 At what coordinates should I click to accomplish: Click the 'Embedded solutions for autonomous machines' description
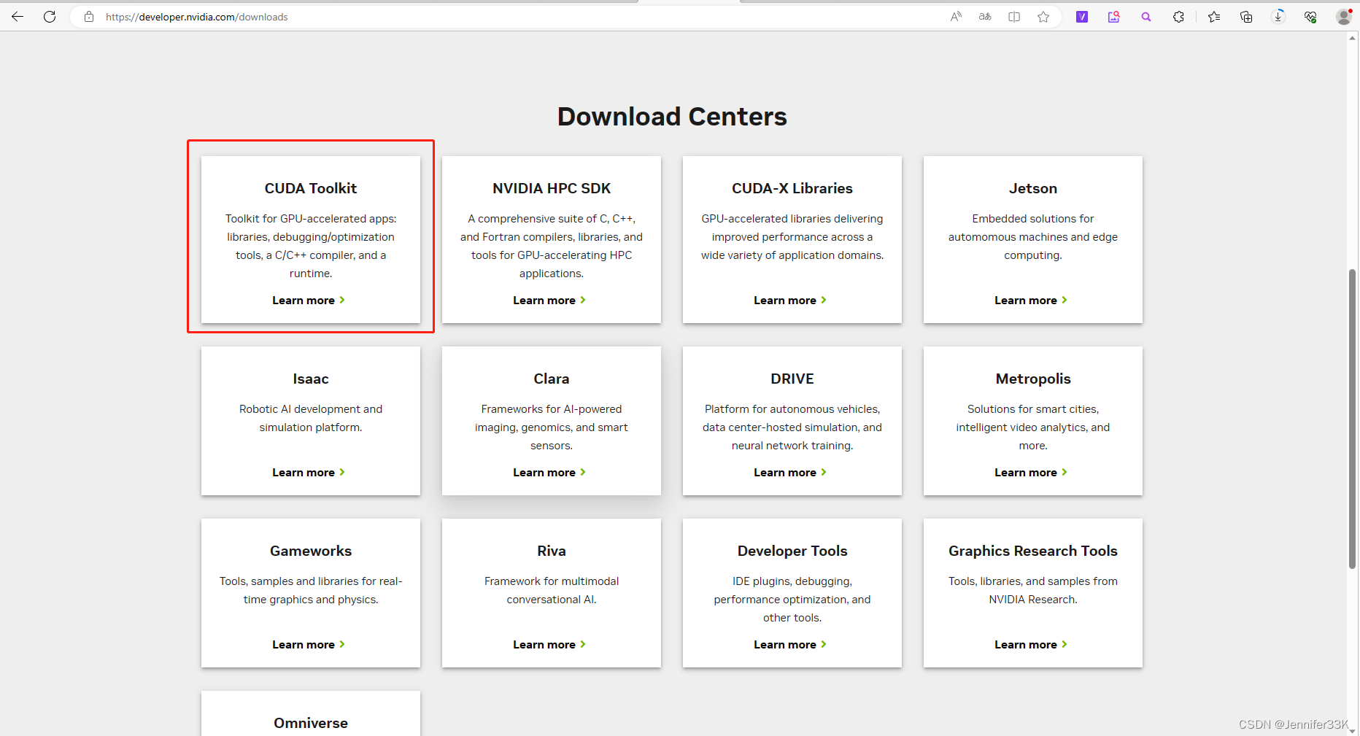pyautogui.click(x=1033, y=237)
